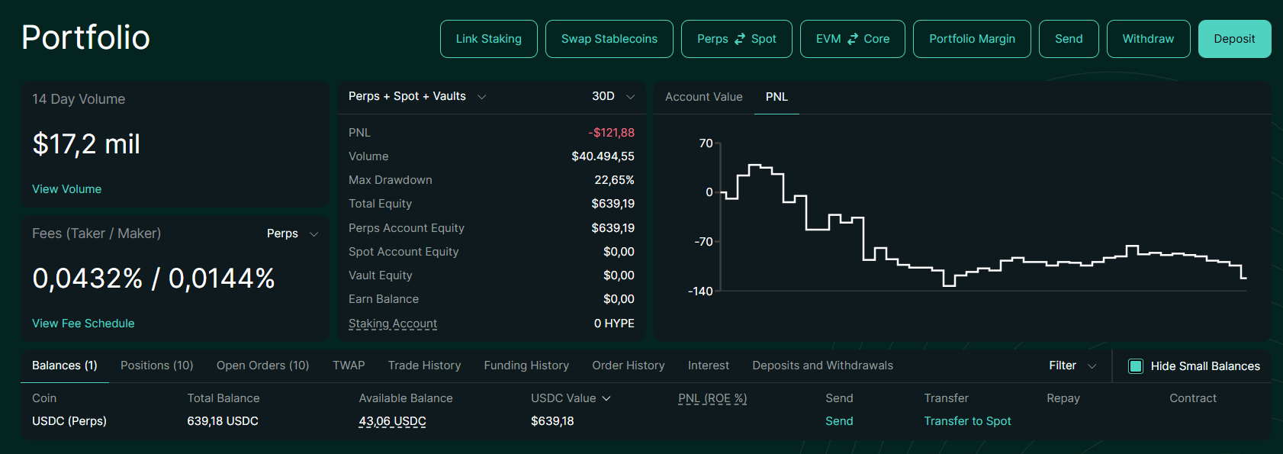Switch to the Account Value chart tab
Screen dimensions: 1283x454
click(703, 97)
